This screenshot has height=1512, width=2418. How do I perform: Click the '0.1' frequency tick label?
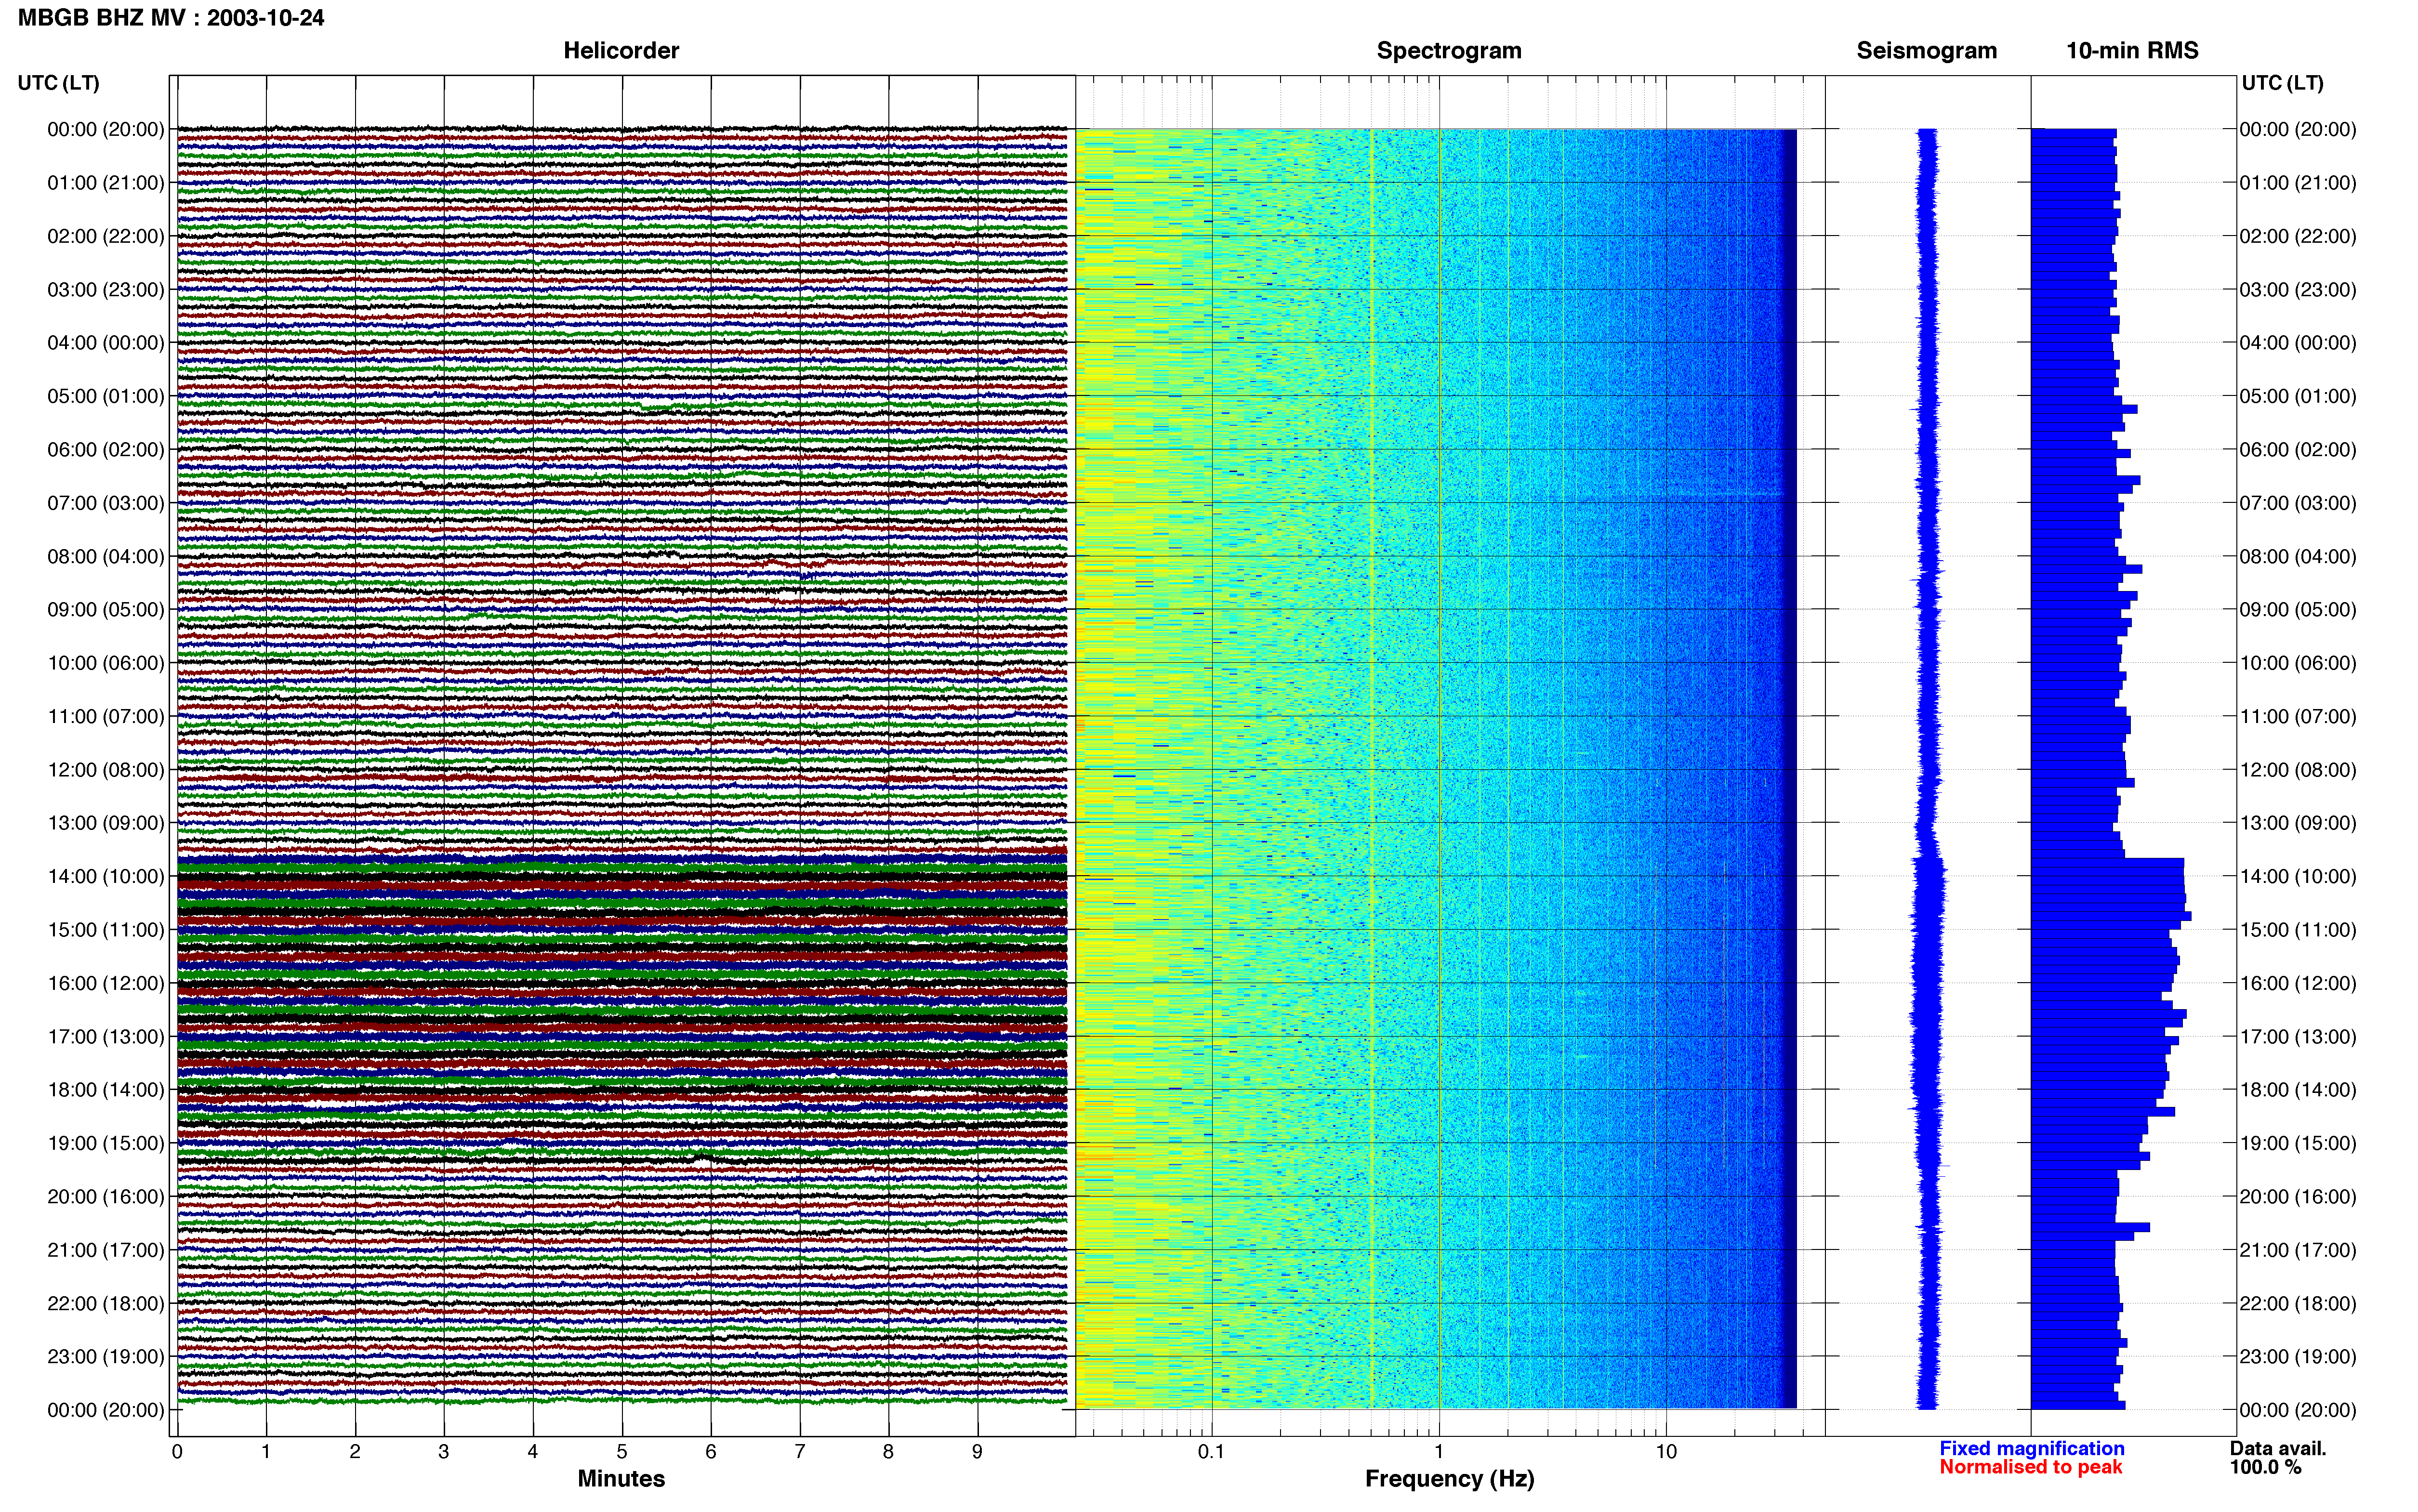(1211, 1452)
